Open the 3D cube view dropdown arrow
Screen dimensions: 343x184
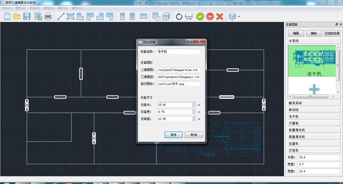click(239, 17)
